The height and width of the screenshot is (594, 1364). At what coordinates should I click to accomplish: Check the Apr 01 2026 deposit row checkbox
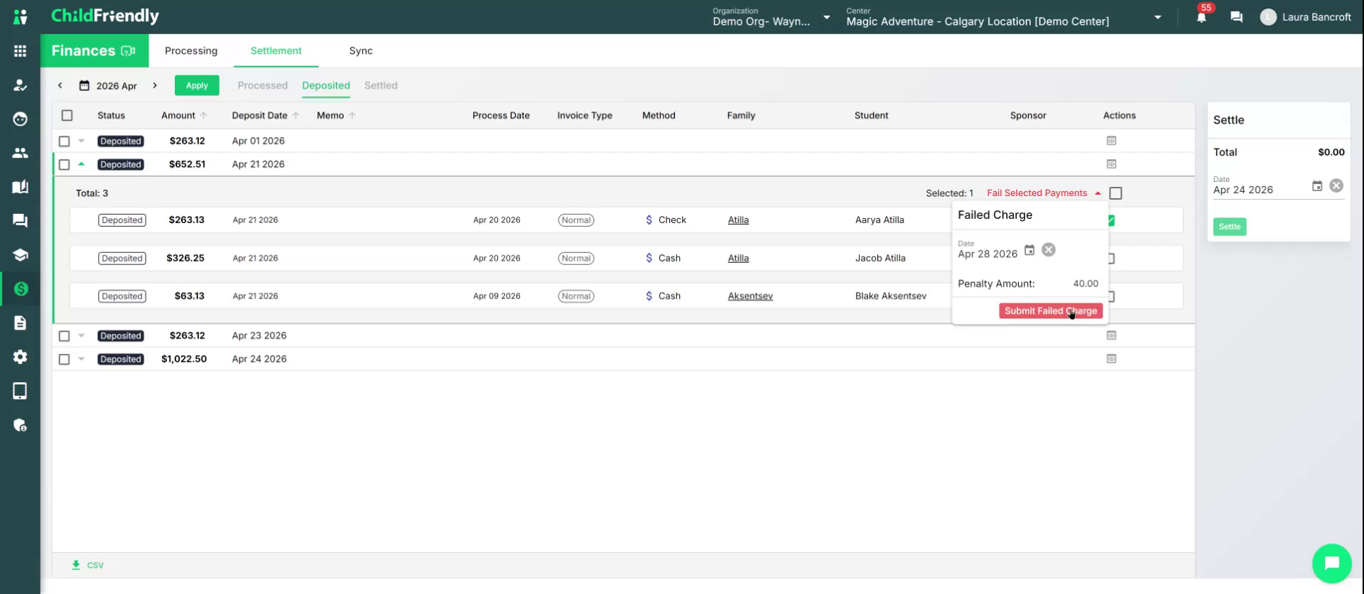[x=64, y=141]
